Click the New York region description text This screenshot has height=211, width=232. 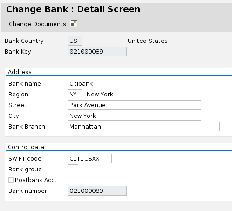(100, 95)
